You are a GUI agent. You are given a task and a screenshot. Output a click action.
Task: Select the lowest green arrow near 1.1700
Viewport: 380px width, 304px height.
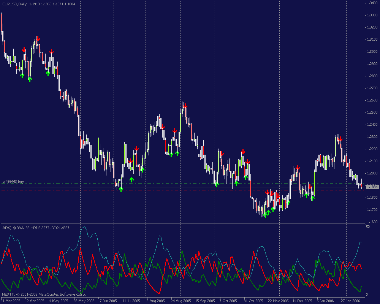pos(265,215)
